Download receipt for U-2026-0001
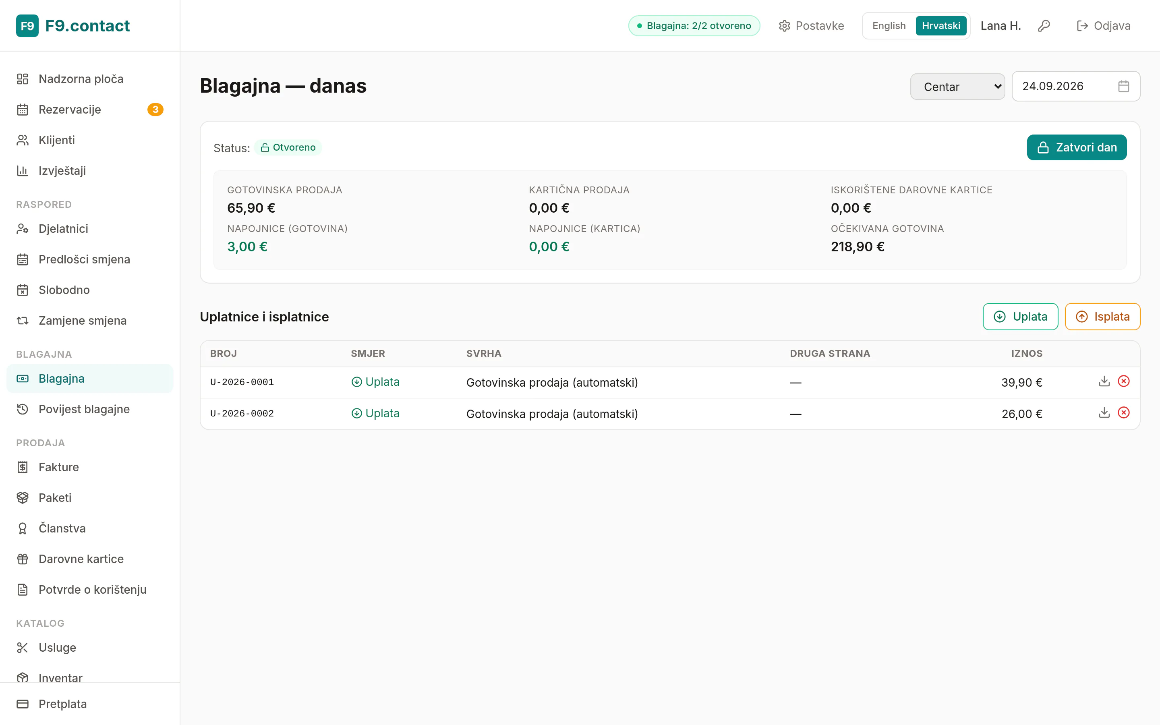This screenshot has height=725, width=1160. pyautogui.click(x=1104, y=381)
